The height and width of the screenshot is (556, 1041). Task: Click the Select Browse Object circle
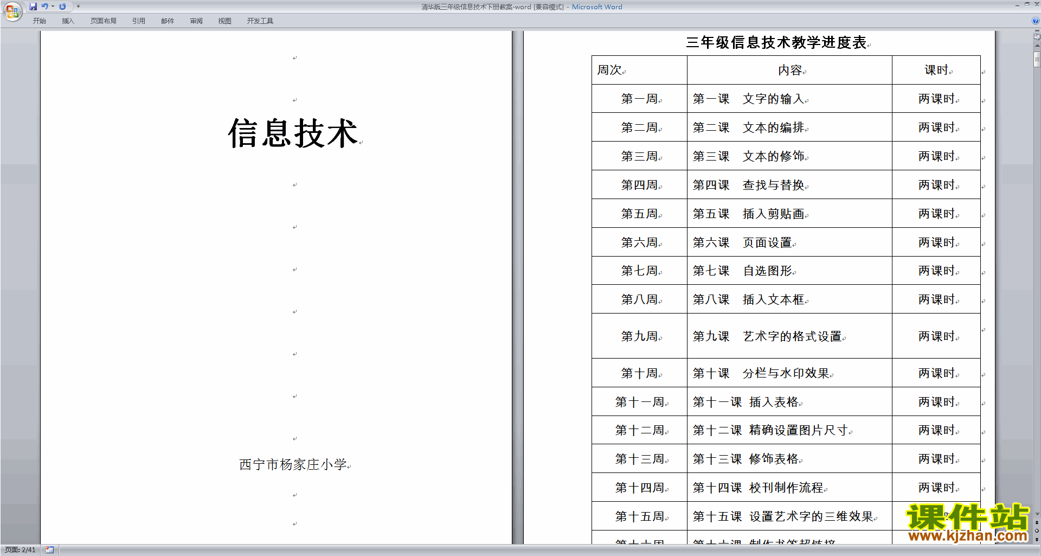(1037, 531)
